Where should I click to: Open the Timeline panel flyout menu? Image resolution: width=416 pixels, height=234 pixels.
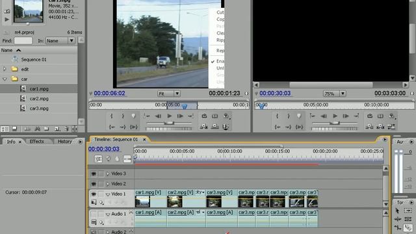click(385, 139)
